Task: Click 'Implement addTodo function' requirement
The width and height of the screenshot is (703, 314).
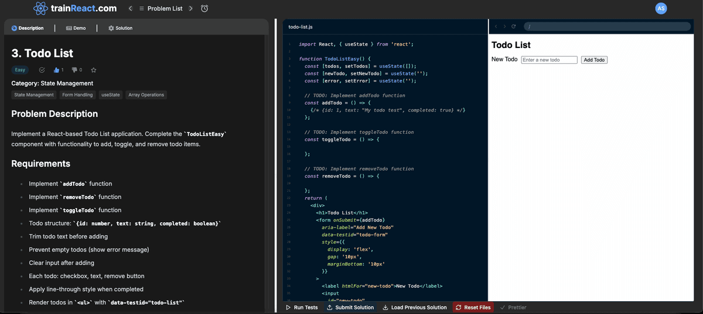Action: pos(70,184)
